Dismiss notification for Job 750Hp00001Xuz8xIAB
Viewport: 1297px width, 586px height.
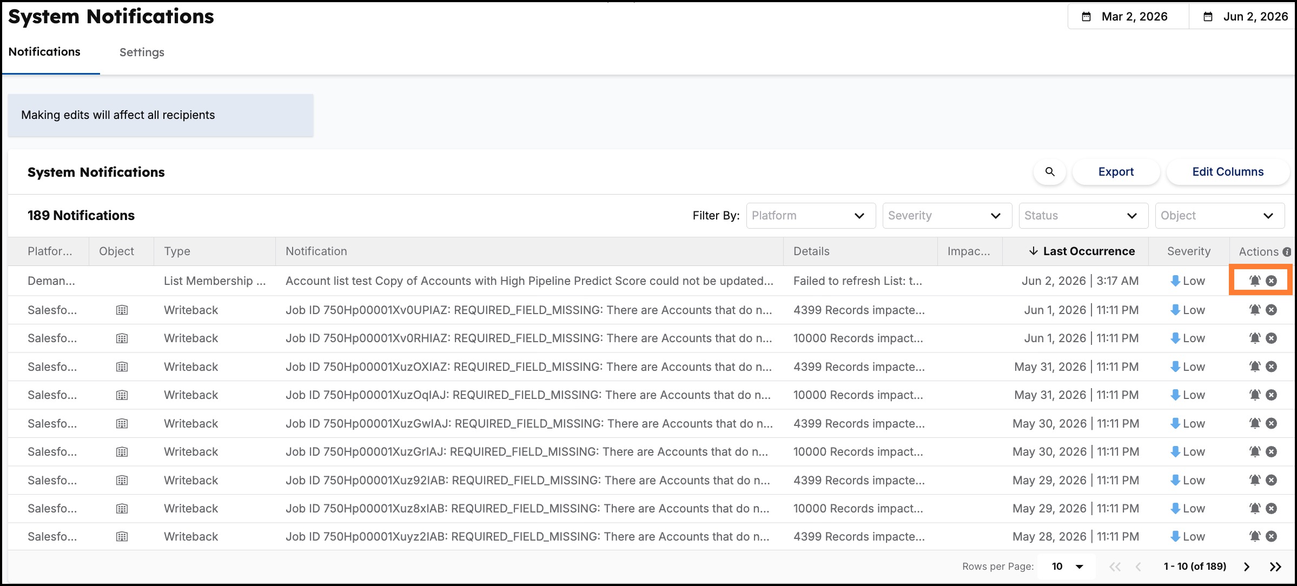1272,508
